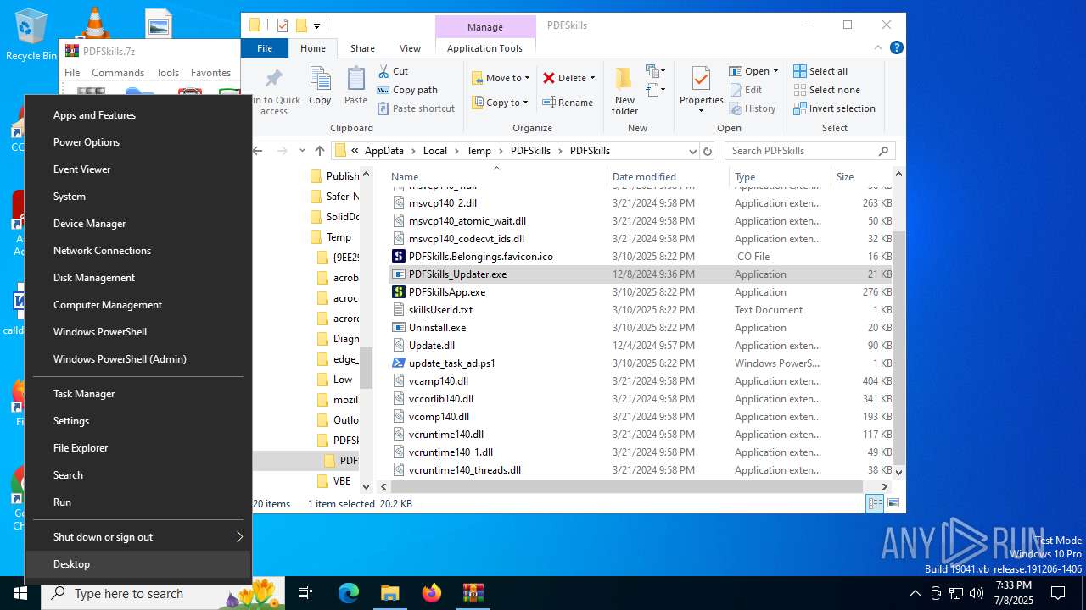Click the Windows Start button

click(x=20, y=593)
